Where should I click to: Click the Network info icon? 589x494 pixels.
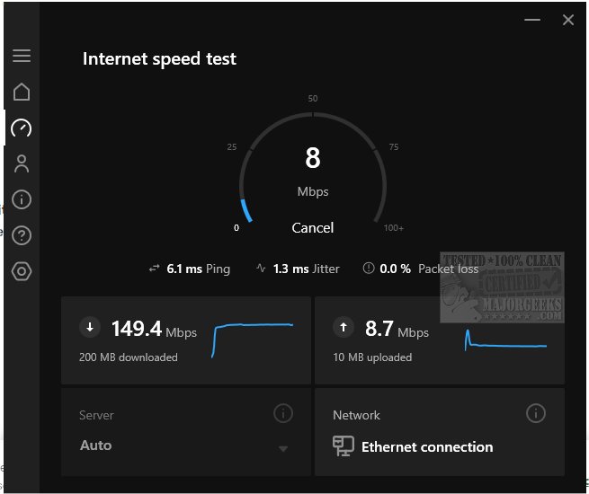coord(536,414)
